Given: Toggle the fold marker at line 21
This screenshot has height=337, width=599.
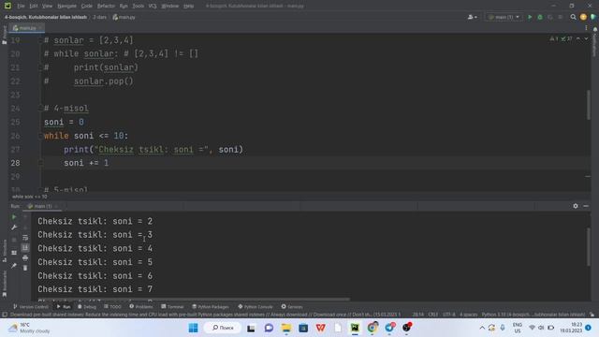Looking at the screenshot, I should (40, 67).
